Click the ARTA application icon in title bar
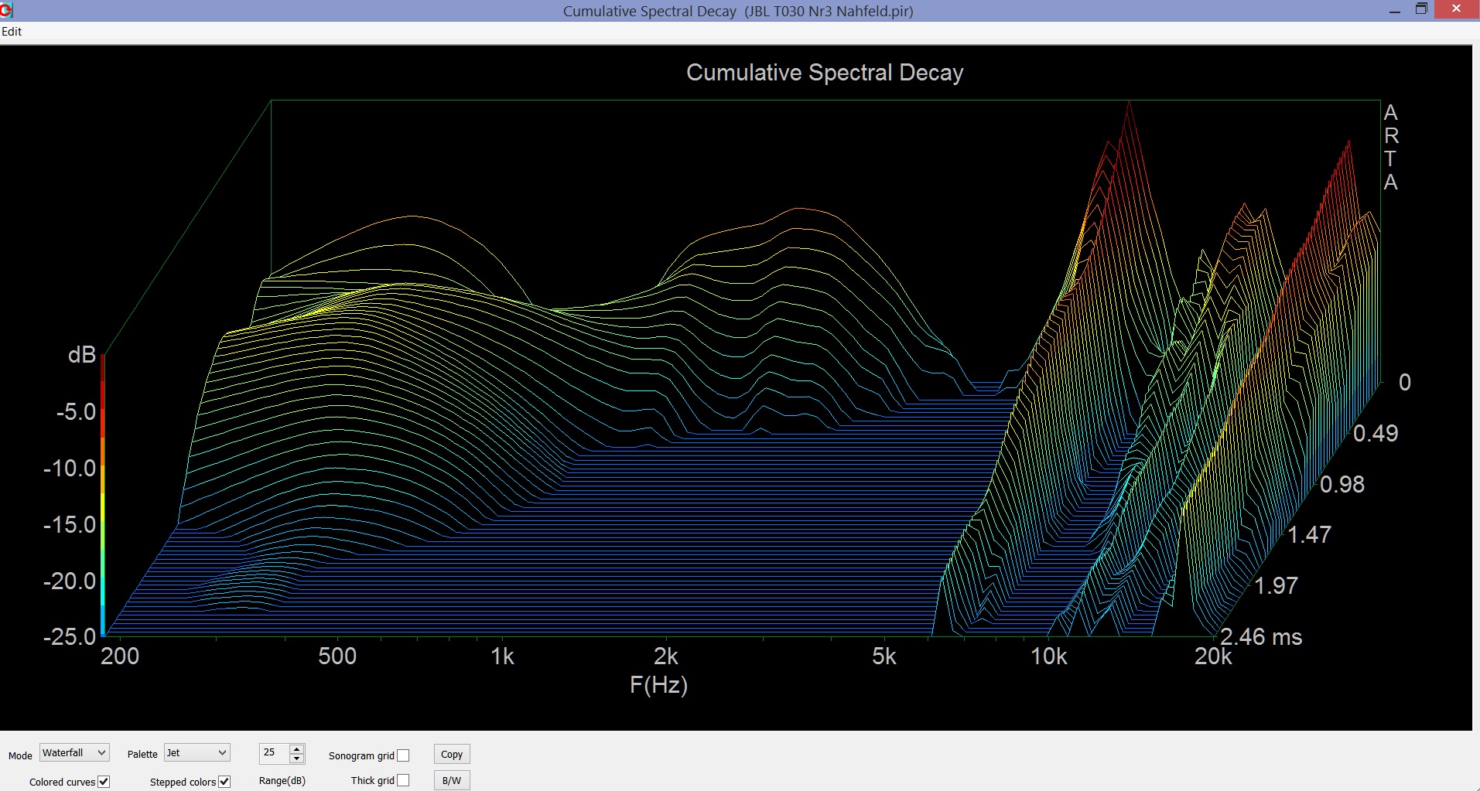 (x=7, y=10)
